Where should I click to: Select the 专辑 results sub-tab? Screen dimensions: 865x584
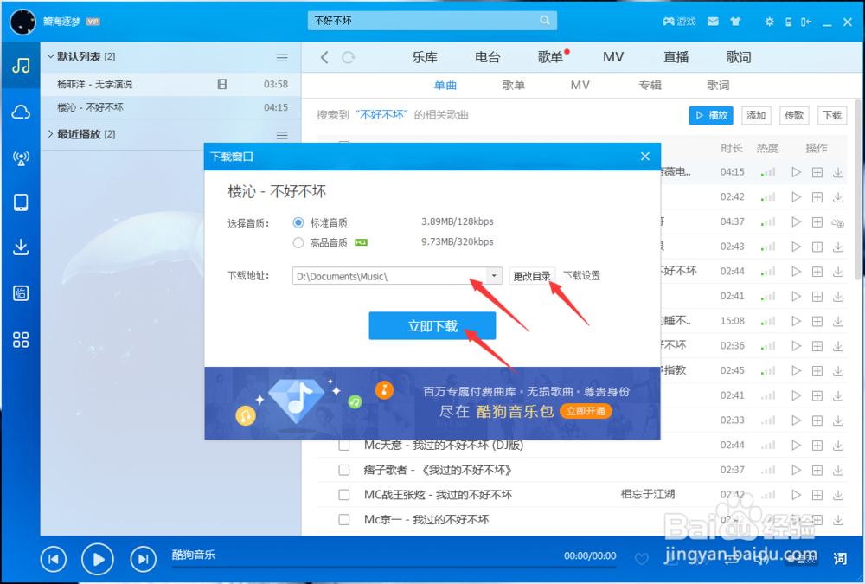point(650,86)
